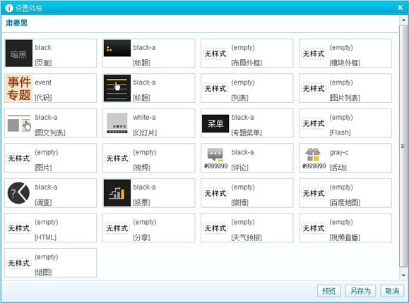Choose the white-a 幻灯片 slideshow style icon
Image resolution: width=409 pixels, height=303 pixels.
[117, 123]
